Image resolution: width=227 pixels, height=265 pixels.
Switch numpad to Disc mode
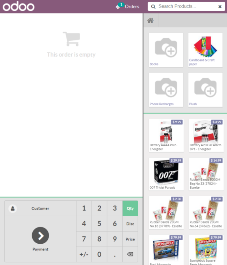click(x=130, y=224)
